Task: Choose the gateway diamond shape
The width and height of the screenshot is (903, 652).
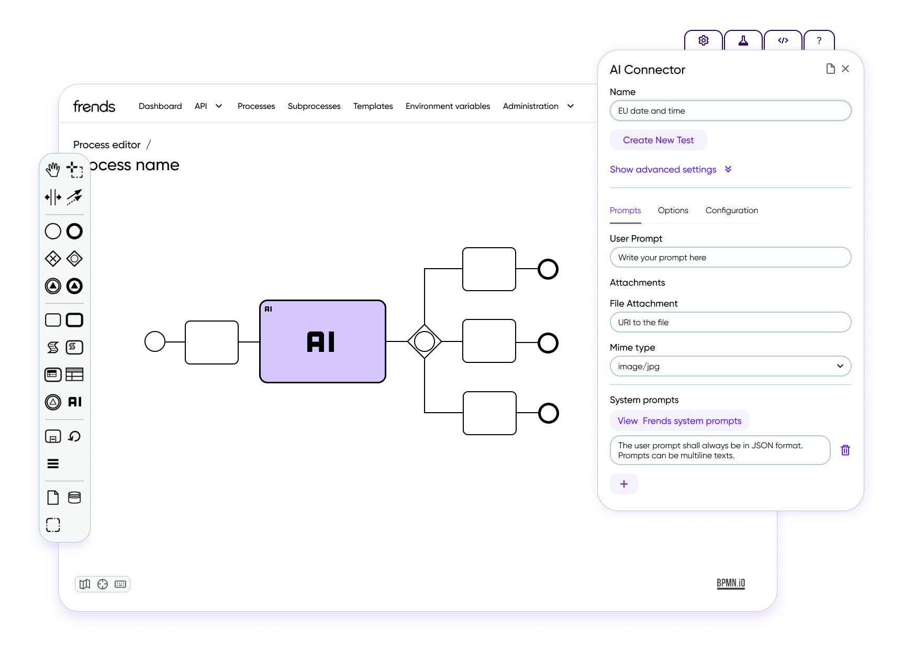Action: point(53,259)
